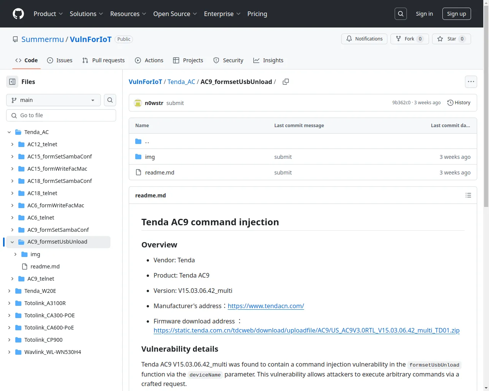Viewport: 489px width, 391px height.
Task: Star the VulnForIoT repository
Action: tap(452, 39)
